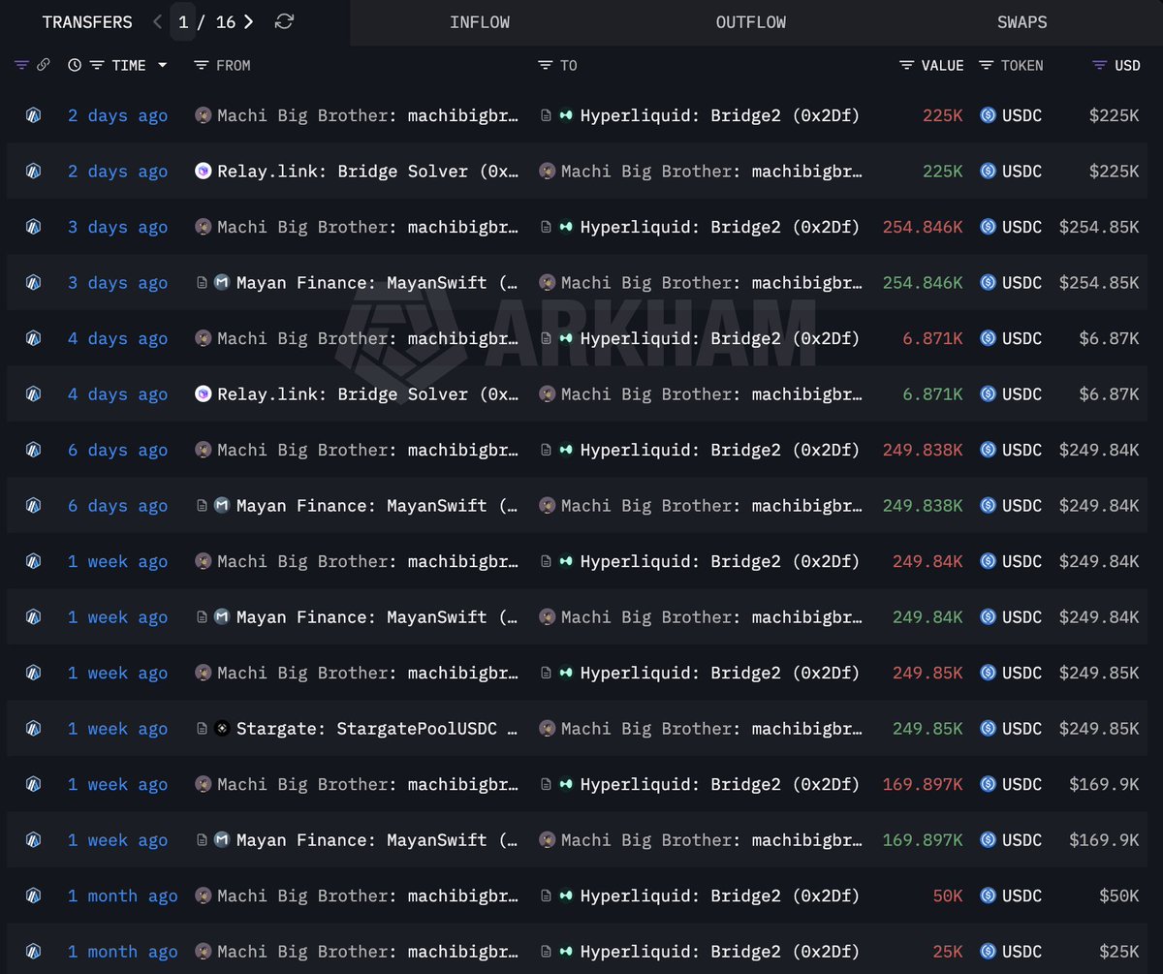Open '4 days ago' link on Relay.link row
1163x974 pixels.
pyautogui.click(x=117, y=394)
